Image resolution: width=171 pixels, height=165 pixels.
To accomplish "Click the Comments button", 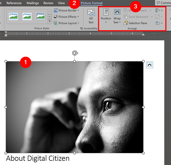I will 163,3.
